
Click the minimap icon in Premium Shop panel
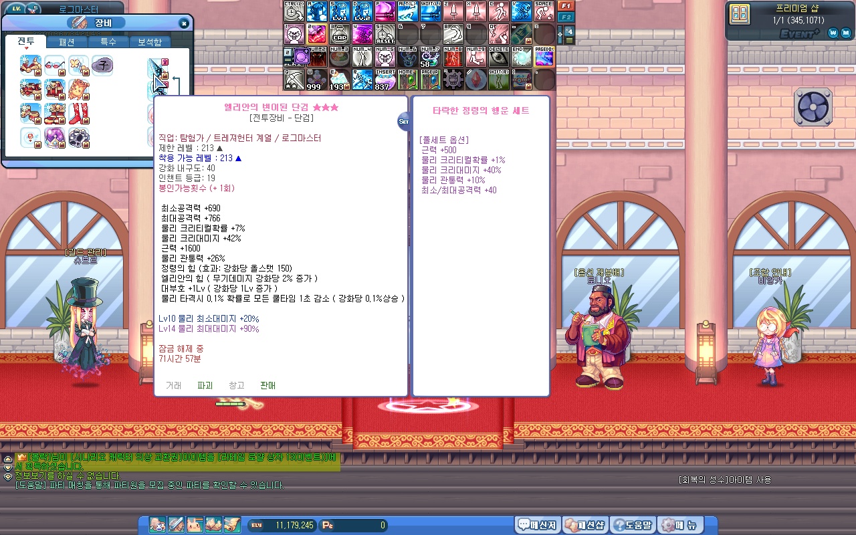(740, 15)
